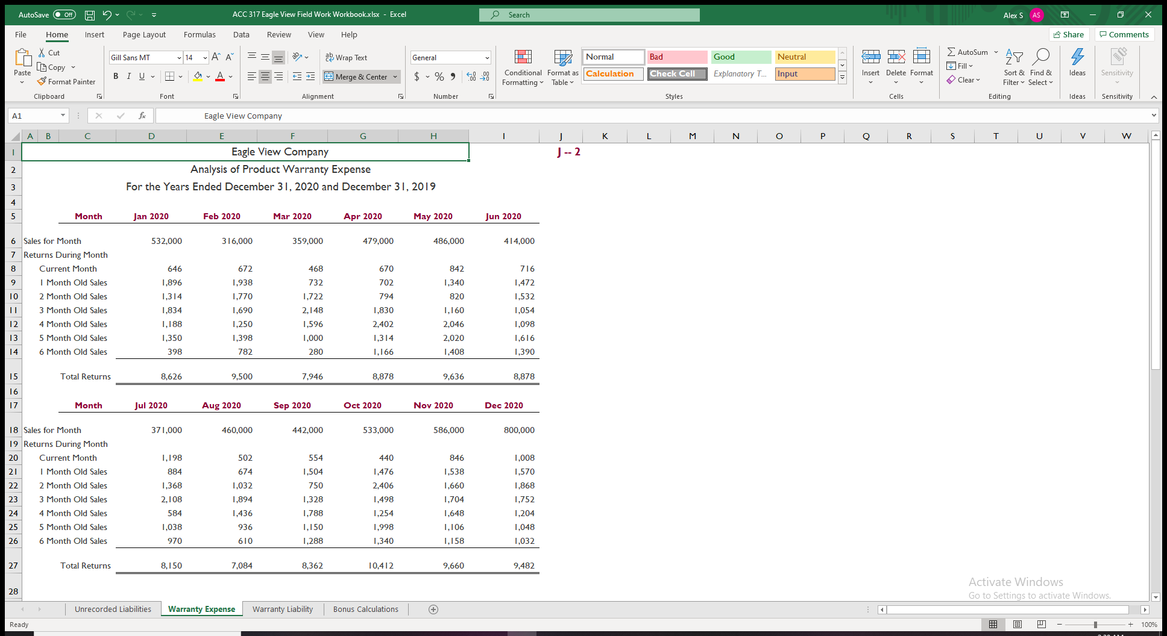Click the Decrease Font Size icon
The height and width of the screenshot is (636, 1167).
click(x=229, y=57)
